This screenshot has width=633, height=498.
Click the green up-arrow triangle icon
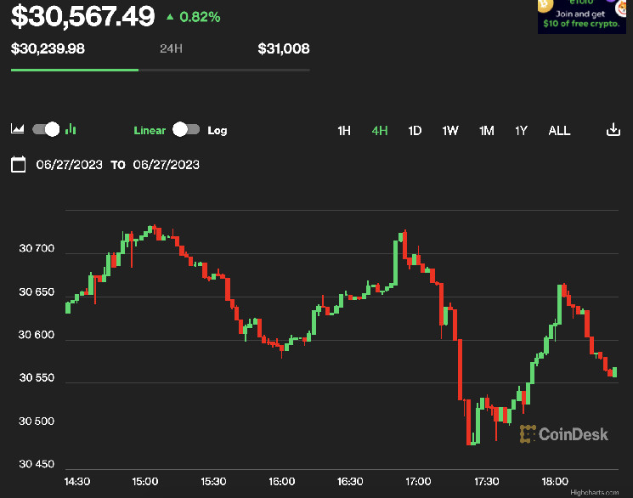[170, 17]
